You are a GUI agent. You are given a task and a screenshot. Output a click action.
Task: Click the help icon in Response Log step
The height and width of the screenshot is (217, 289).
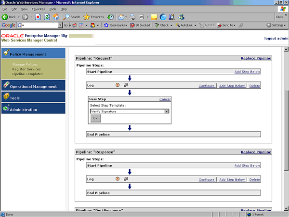[118, 178]
